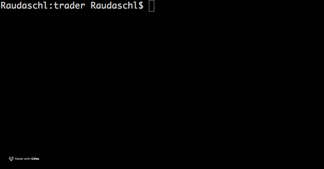Focus the terminal by clicking its center
The image size is (324, 169).
click(162, 84)
